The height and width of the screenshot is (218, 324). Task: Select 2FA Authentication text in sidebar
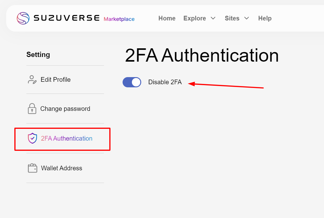coord(67,138)
